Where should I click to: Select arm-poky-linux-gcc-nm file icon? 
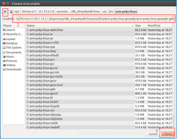(28, 72)
